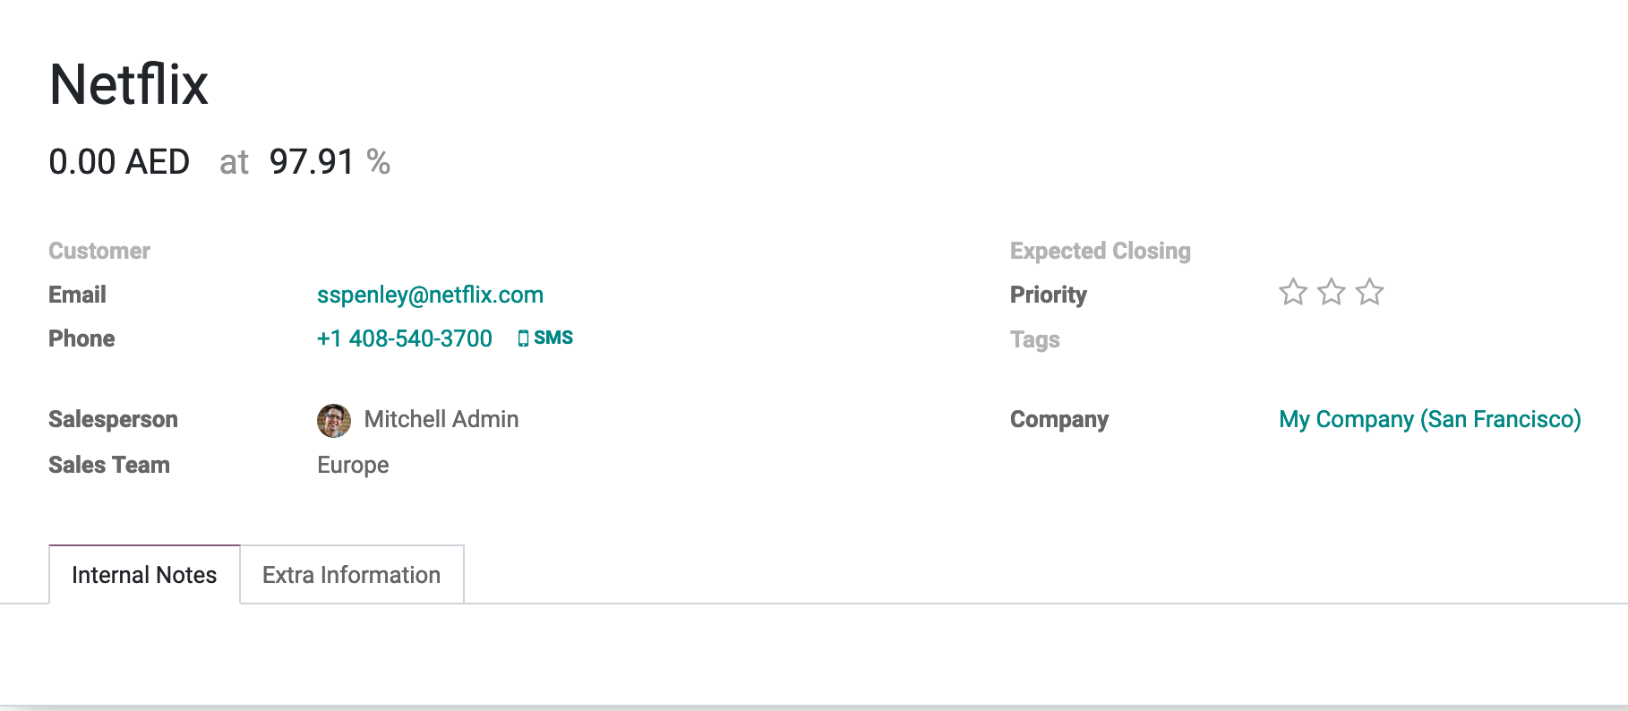
Task: Click the Priority field label
Action: [x=1048, y=295]
